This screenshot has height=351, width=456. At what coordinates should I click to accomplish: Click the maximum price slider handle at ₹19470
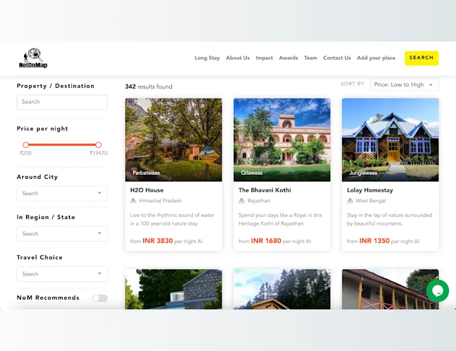click(98, 145)
